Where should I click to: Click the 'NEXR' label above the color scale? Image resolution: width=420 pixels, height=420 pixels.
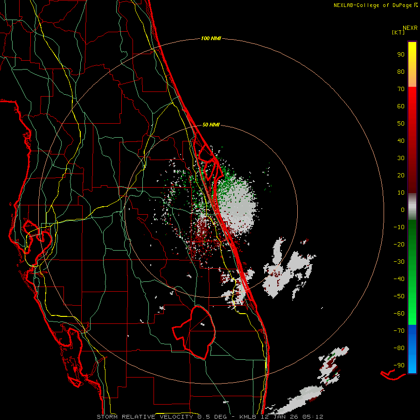pos(410,28)
